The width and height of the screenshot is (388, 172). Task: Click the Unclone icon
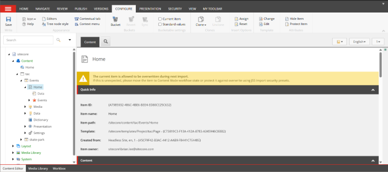(218, 19)
